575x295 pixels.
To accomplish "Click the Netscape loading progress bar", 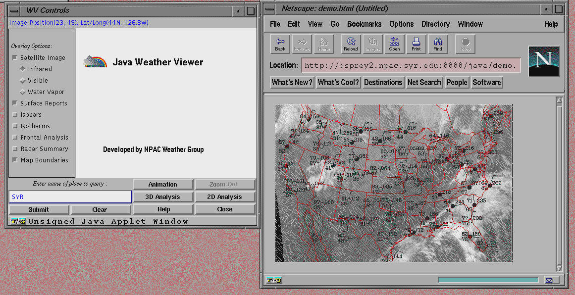I will click(x=488, y=280).
